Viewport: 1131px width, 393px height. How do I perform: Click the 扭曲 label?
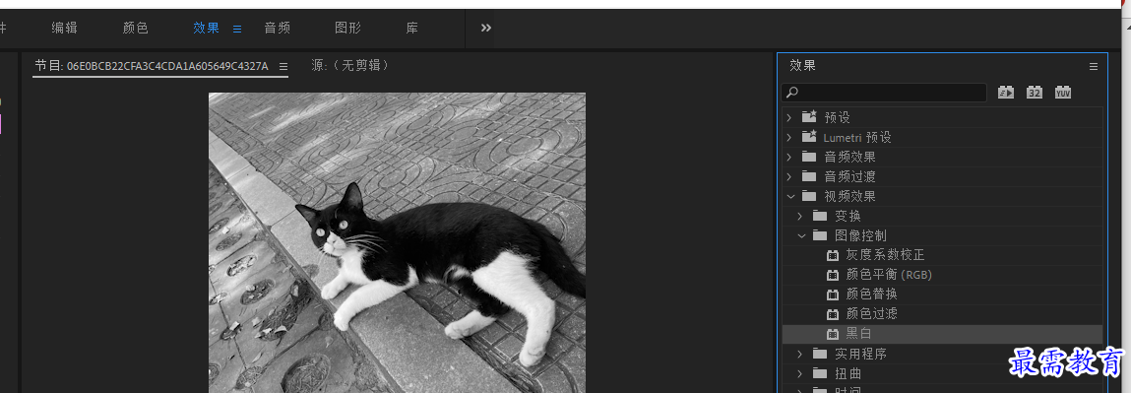click(848, 373)
